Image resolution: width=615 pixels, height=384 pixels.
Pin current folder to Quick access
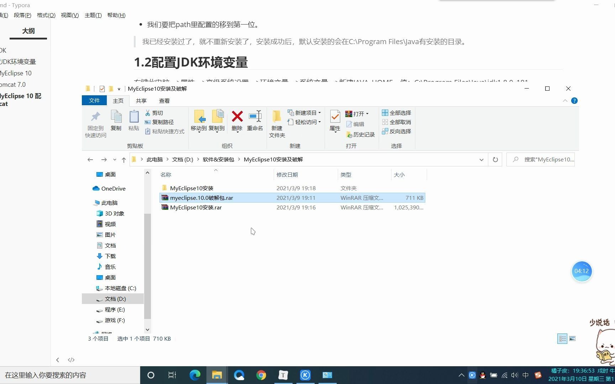pos(95,123)
